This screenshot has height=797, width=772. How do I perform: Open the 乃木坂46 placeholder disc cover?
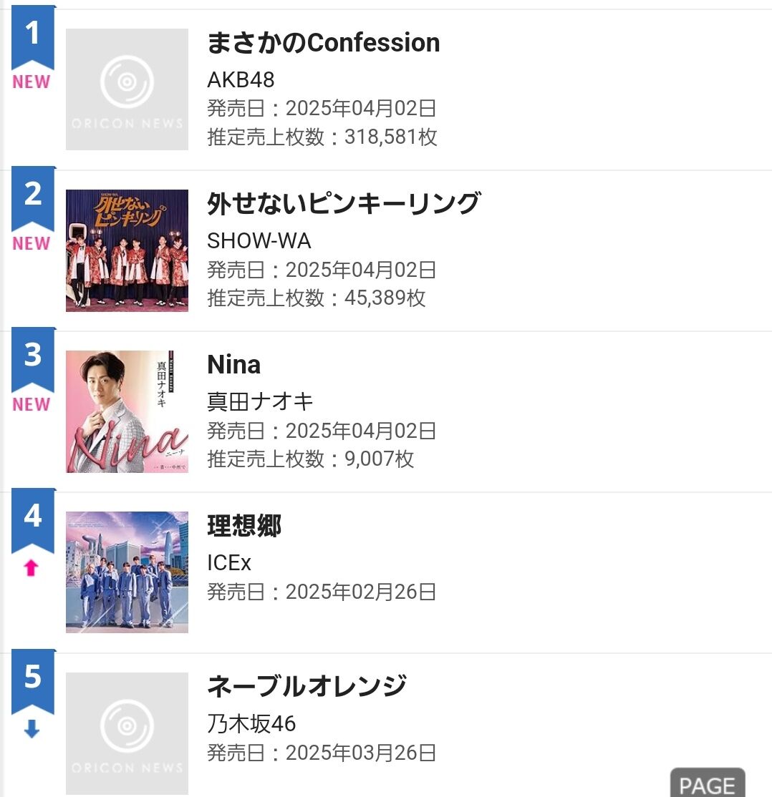coord(127,733)
